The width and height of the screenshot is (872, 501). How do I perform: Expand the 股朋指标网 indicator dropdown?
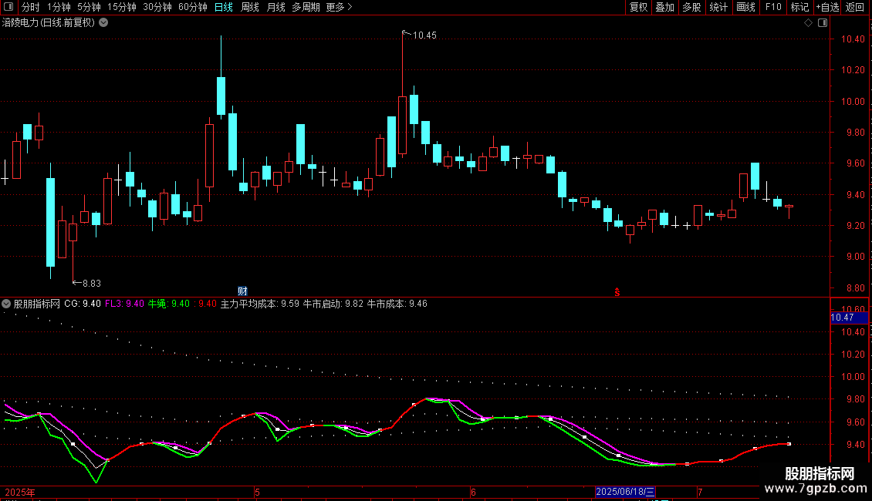[6, 304]
